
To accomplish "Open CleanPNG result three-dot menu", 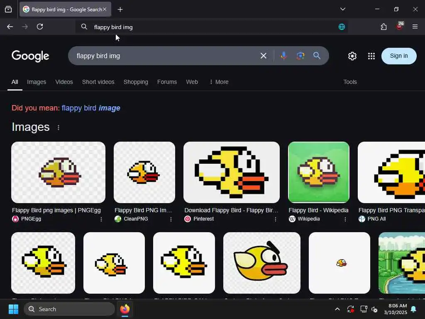I will pos(171,219).
